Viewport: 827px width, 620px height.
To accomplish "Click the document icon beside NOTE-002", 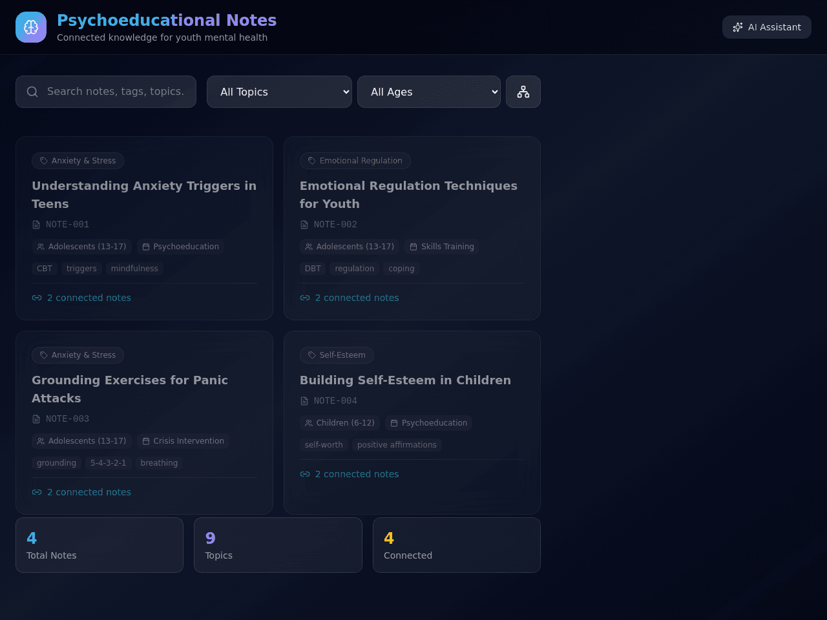I will tap(304, 225).
